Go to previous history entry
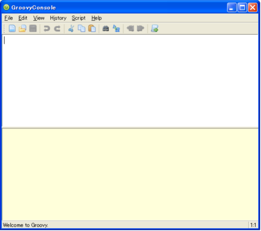The width and height of the screenshot is (261, 231). [130, 28]
